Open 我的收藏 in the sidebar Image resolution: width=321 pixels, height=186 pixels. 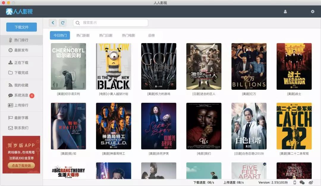click(21, 85)
